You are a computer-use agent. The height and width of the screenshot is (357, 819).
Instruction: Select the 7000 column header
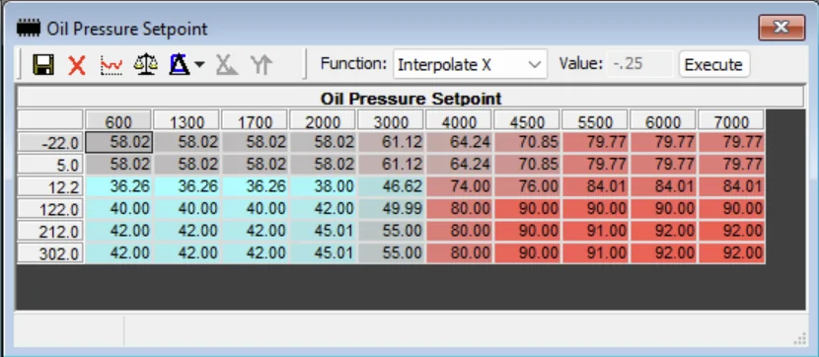[731, 120]
